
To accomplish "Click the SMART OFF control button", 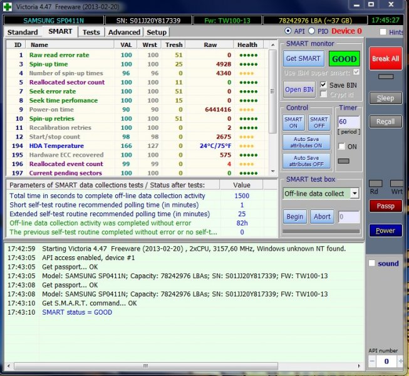I will 319,122.
